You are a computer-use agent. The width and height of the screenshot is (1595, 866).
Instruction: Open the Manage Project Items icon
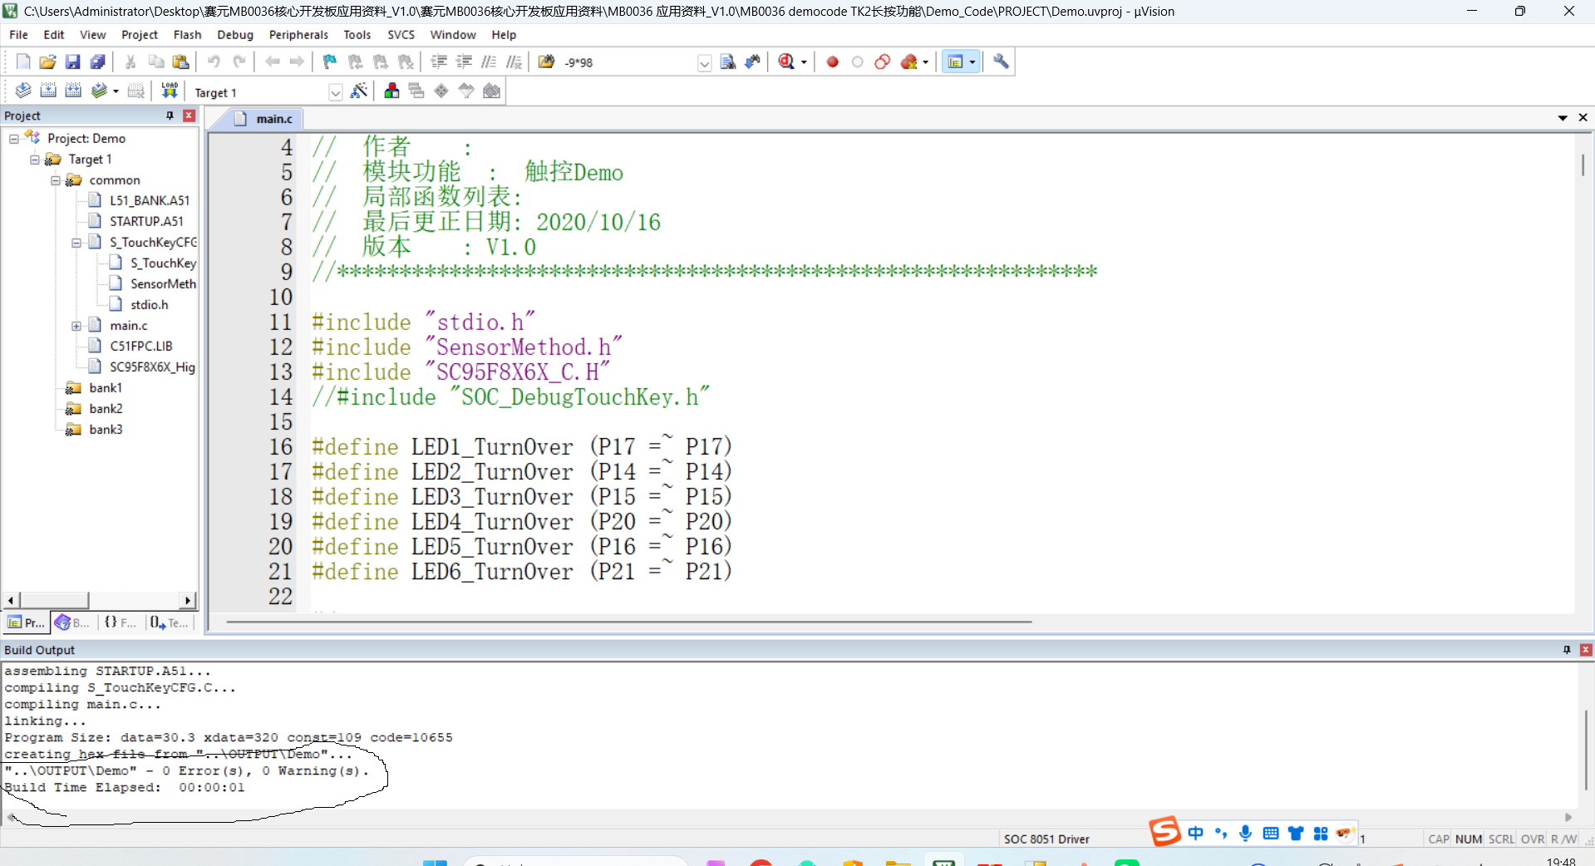tap(391, 91)
